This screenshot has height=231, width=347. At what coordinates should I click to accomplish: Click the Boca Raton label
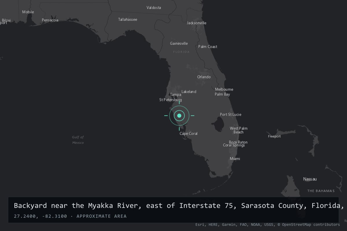pos(238,142)
